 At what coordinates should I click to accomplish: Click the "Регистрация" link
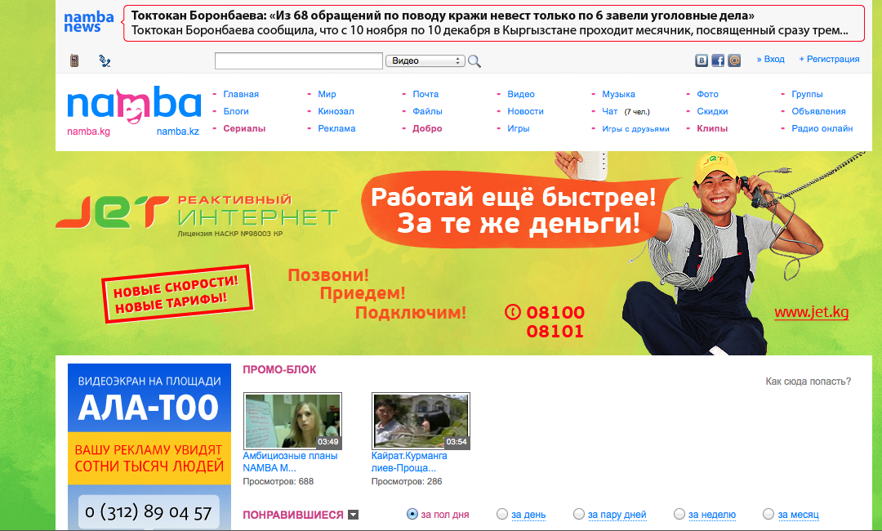coord(832,59)
